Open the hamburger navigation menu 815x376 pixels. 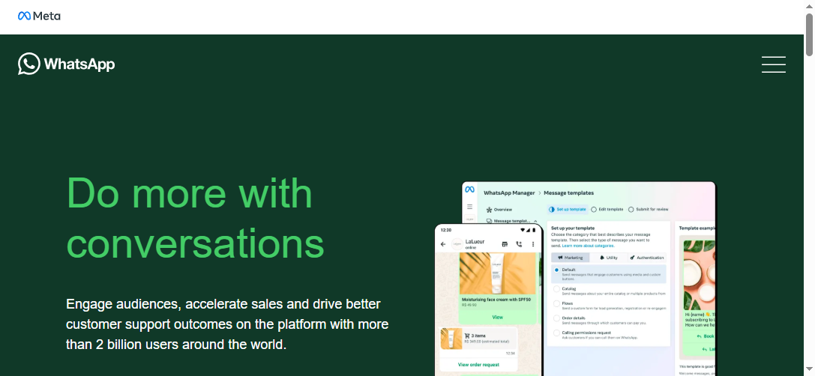click(774, 64)
